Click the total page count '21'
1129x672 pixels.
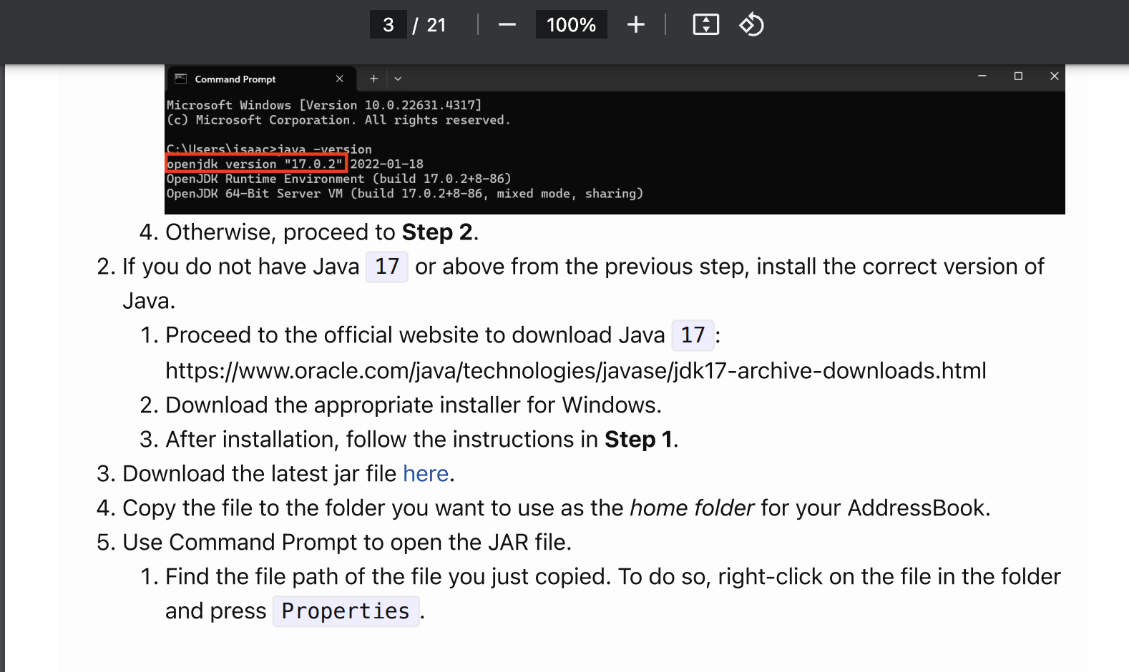coord(436,25)
